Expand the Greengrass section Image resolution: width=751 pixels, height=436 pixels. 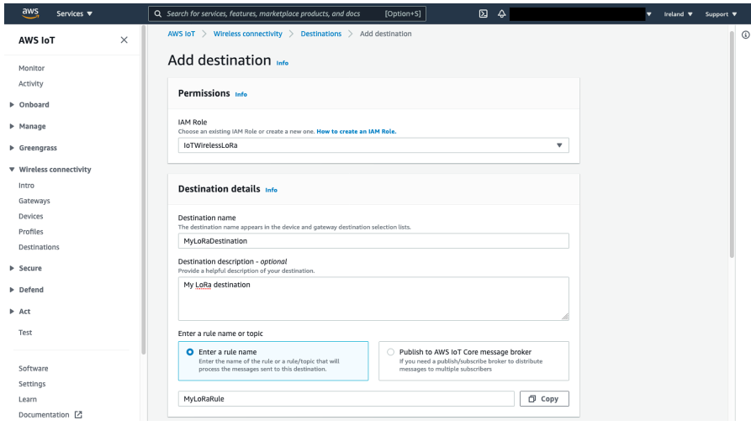[x=12, y=148]
